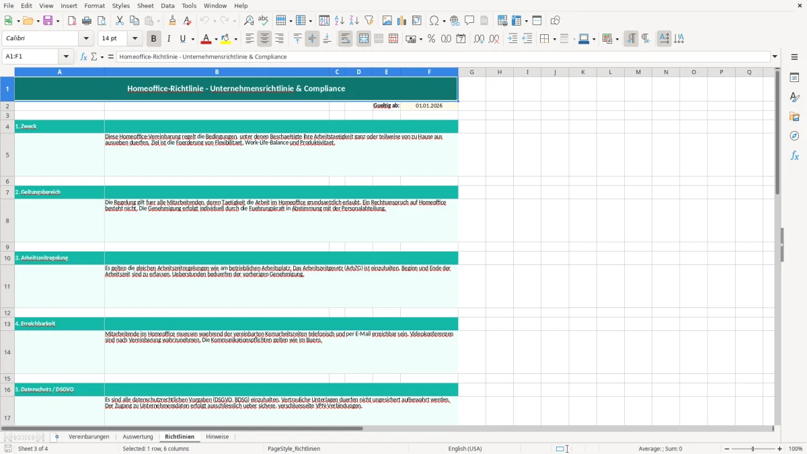The width and height of the screenshot is (807, 454).
Task: Open Find & Replace
Action: pyautogui.click(x=249, y=21)
